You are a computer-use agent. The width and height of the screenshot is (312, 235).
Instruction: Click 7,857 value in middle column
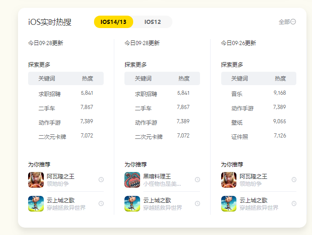[183, 107]
